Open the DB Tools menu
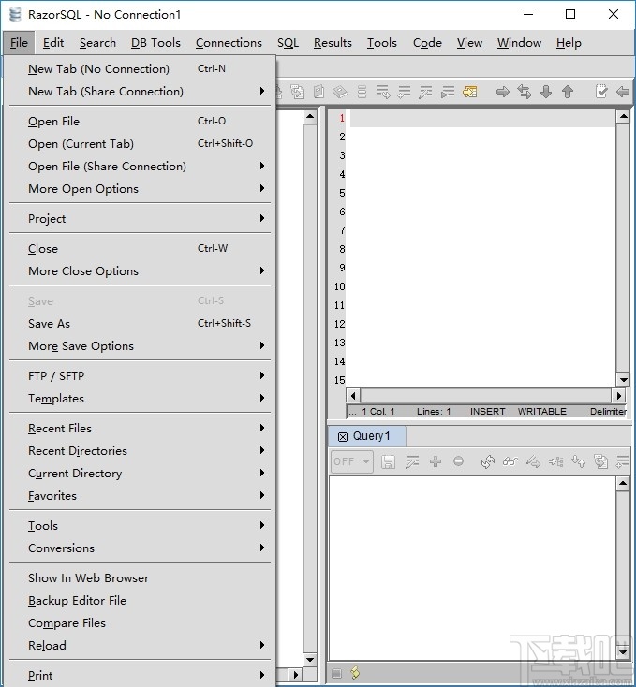 point(155,43)
